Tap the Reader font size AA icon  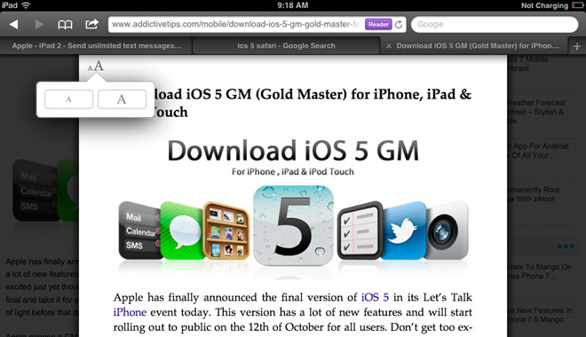coord(96,67)
